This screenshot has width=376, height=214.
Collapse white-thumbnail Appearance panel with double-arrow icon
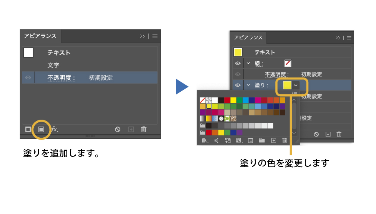pyautogui.click(x=142, y=36)
